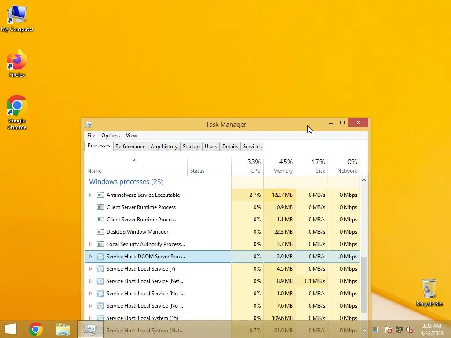Switch to the App history tab

point(164,147)
